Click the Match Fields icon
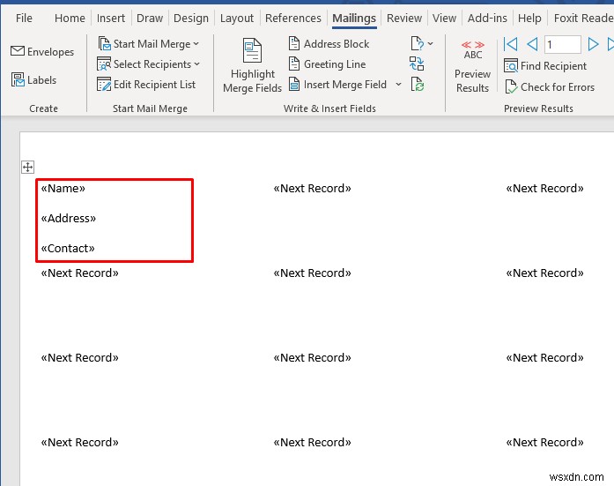 (x=417, y=64)
